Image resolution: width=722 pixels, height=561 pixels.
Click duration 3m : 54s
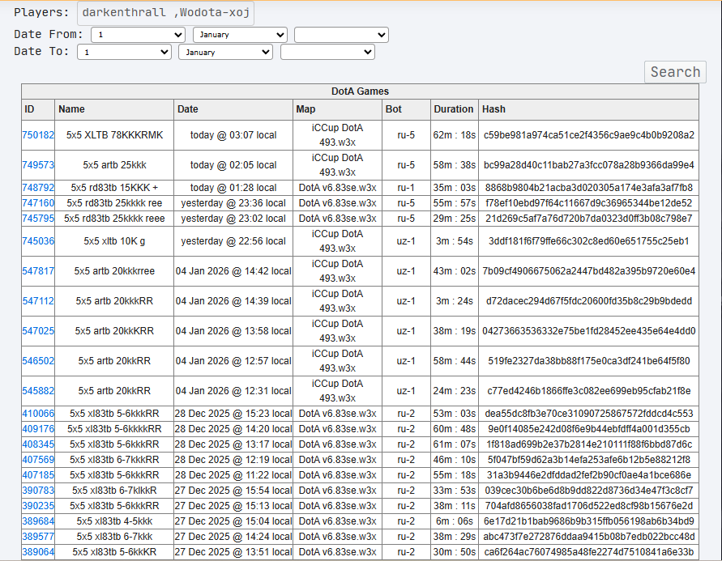tap(455, 241)
